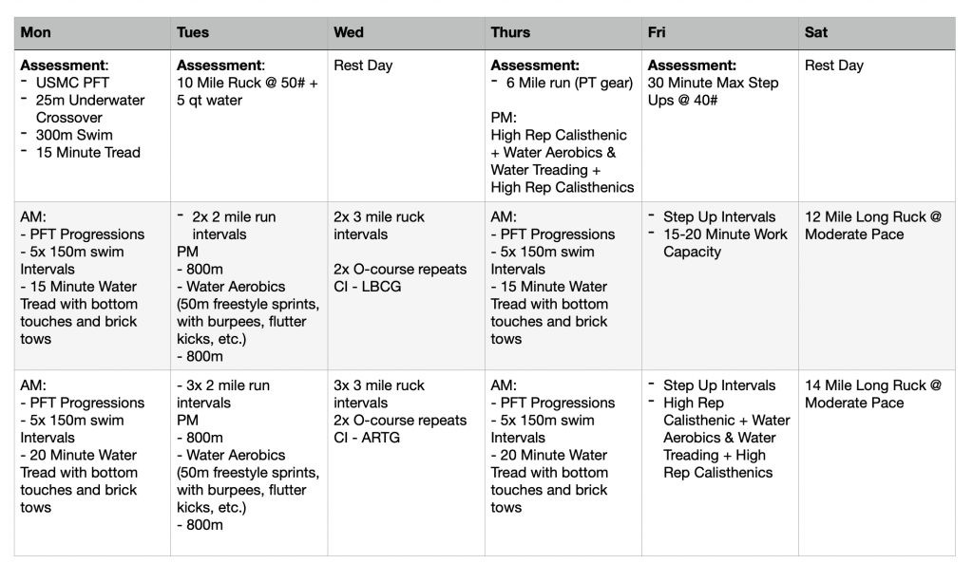Image resolution: width=973 pixels, height=582 pixels.
Task: Click the 14 Mile Long Ruck cell
Action: [x=872, y=394]
